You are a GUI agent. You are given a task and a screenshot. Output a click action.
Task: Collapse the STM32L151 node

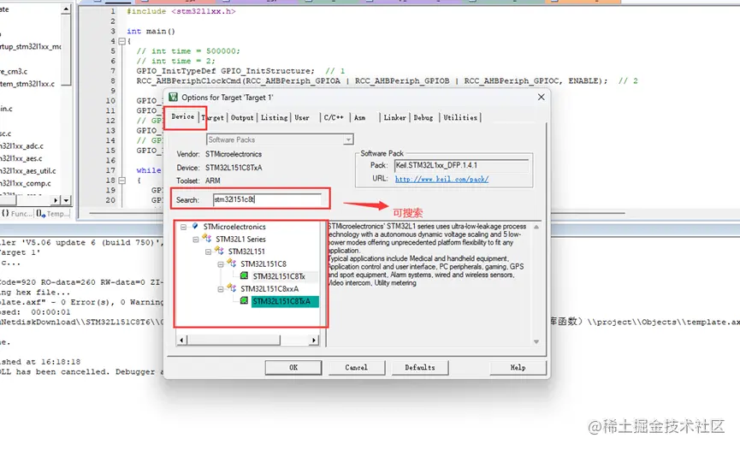208,252
